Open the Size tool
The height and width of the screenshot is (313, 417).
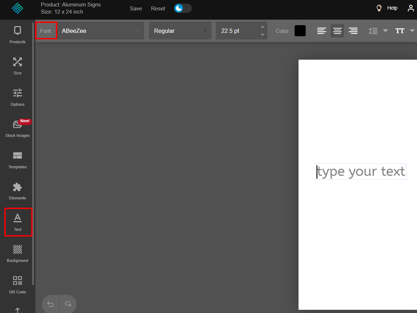[x=17, y=66]
